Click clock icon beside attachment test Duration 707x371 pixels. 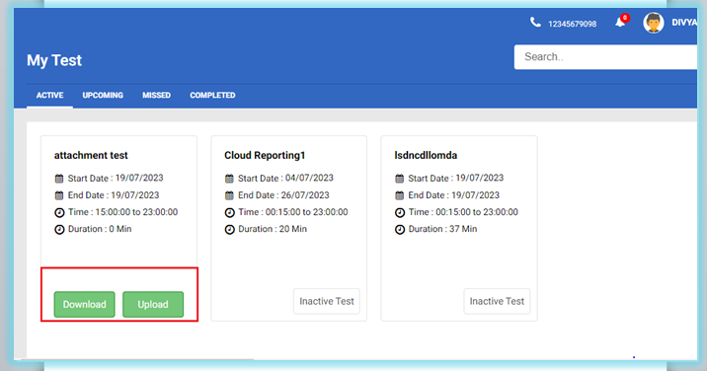pos(59,230)
